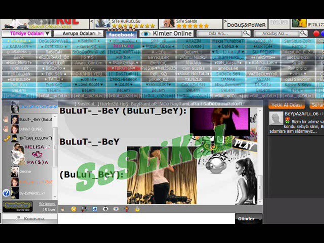The image size is (324, 243).
Task: Click user list scroll up arrow
Action: pyautogui.click(x=55, y=116)
